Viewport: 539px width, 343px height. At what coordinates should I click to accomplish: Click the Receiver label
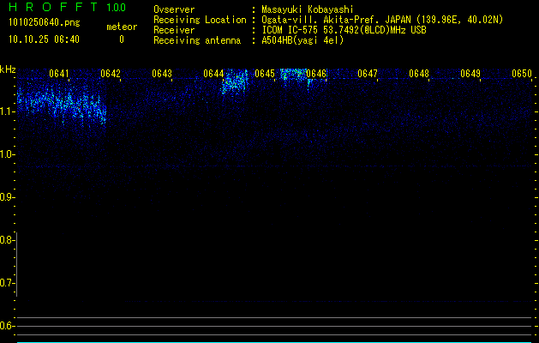coord(174,30)
